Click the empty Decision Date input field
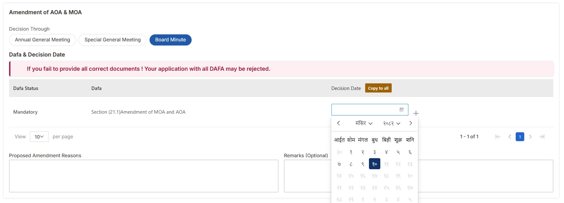This screenshot has width=564, height=203. click(363, 110)
